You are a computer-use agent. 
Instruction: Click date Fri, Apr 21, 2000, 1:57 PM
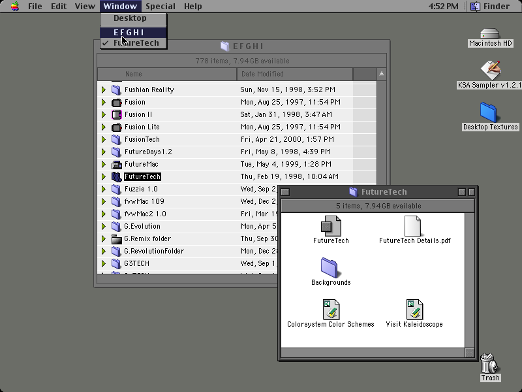(287, 139)
